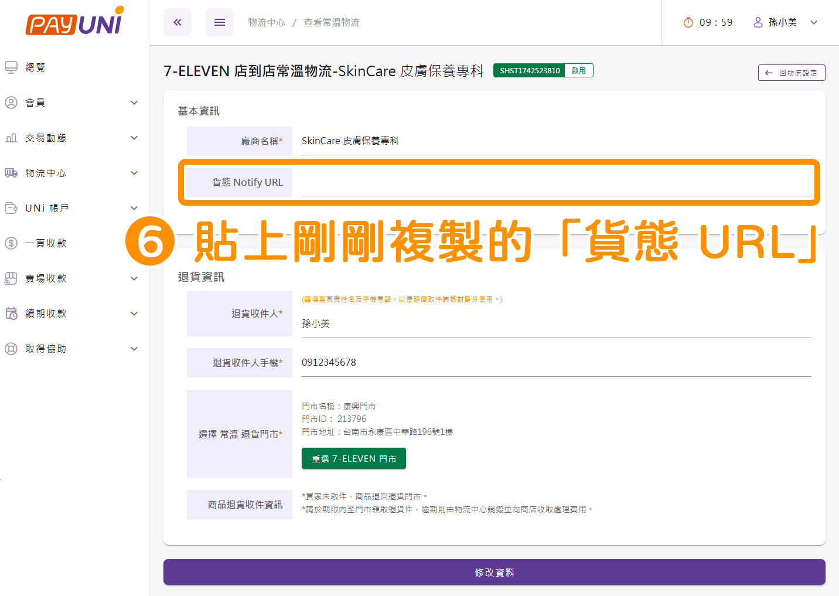The image size is (839, 596).
Task: Click the PAYUNi logo
Action: click(74, 22)
